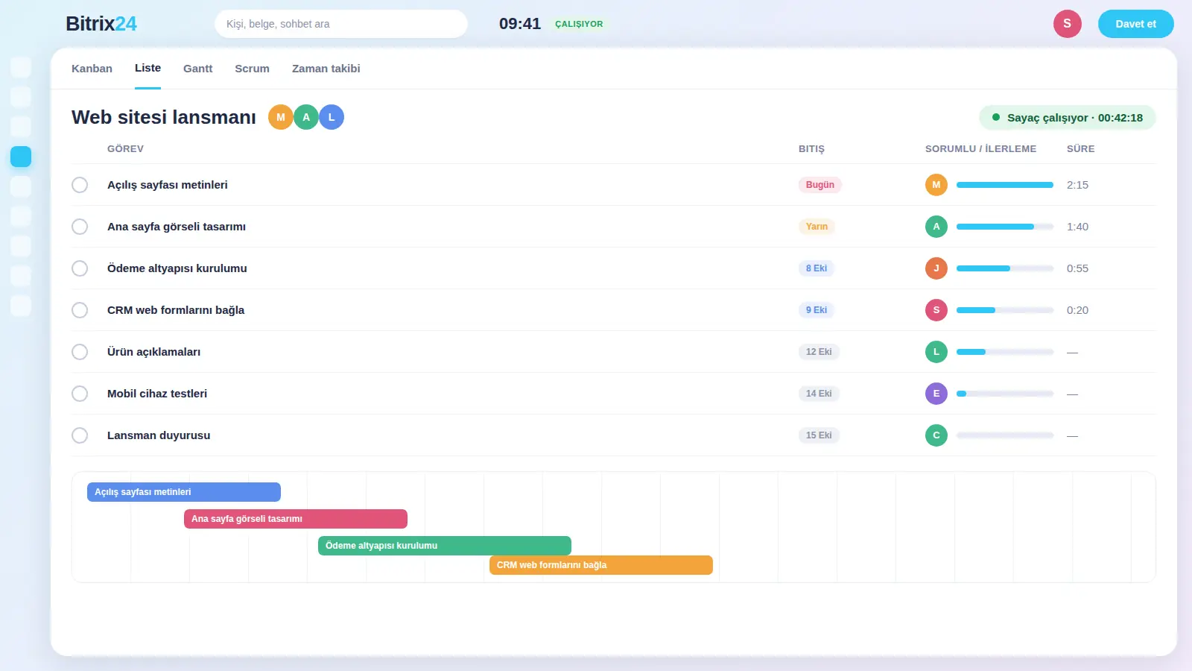The width and height of the screenshot is (1192, 671).
Task: Click the C assignee avatar on Lansman duyurusu
Action: 936,435
